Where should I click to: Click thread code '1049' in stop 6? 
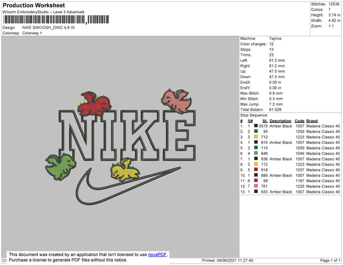pyautogui.click(x=300, y=154)
